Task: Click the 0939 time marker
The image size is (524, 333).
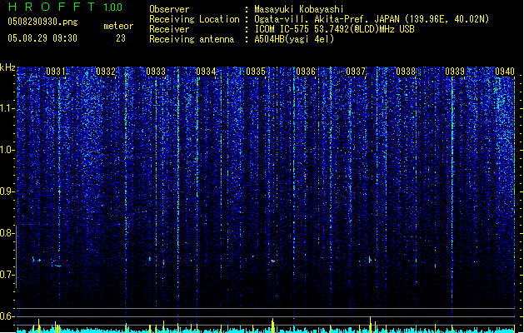Action: pyautogui.click(x=455, y=72)
